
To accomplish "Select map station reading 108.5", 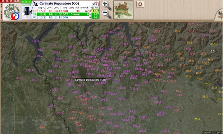I will point(104,100).
